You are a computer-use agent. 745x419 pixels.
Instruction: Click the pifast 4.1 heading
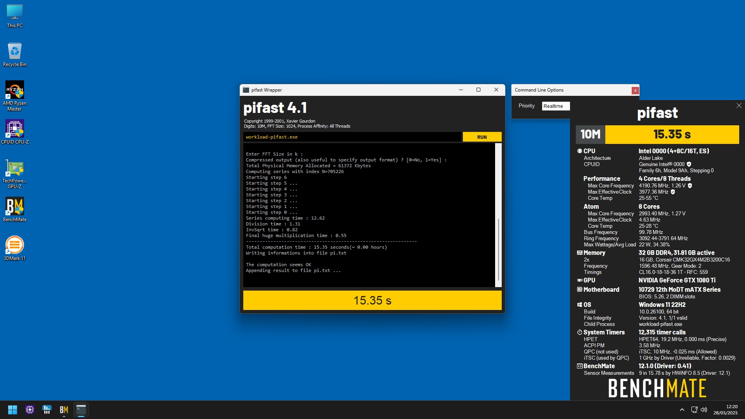pos(275,107)
